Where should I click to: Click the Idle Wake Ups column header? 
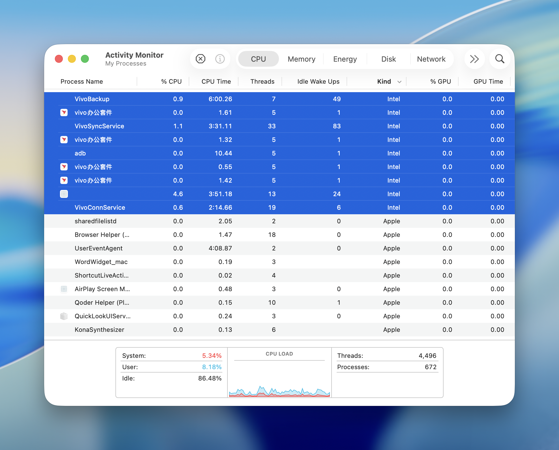tap(318, 82)
